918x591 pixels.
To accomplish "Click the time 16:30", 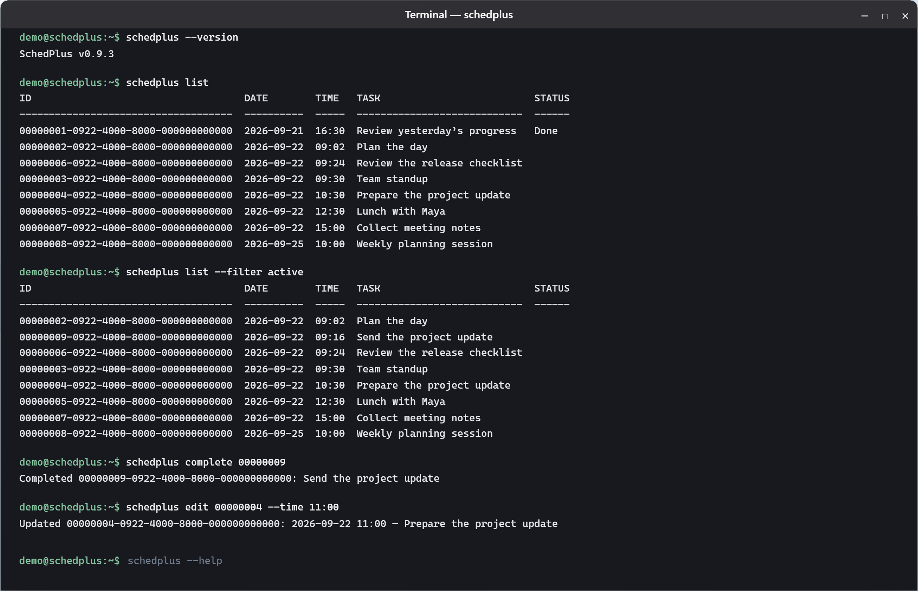I will coord(330,131).
